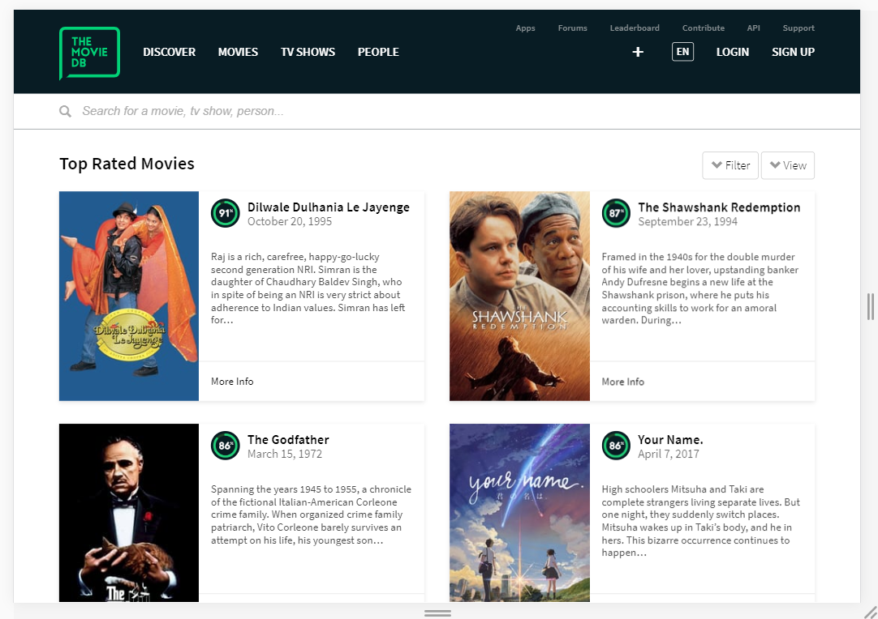
Task: Open Dilwale Dulhania Le Jayenge poster
Action: pos(129,296)
